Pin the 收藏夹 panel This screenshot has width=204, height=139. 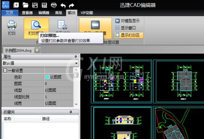(x=71, y=112)
